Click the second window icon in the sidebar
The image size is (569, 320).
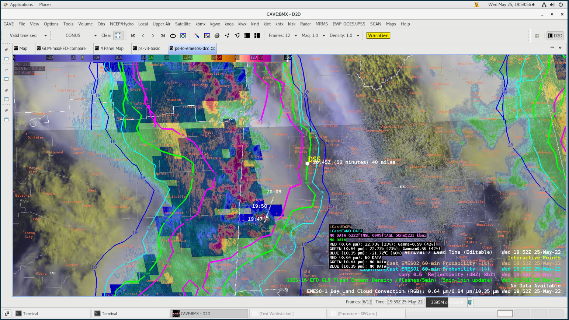pos(6,79)
